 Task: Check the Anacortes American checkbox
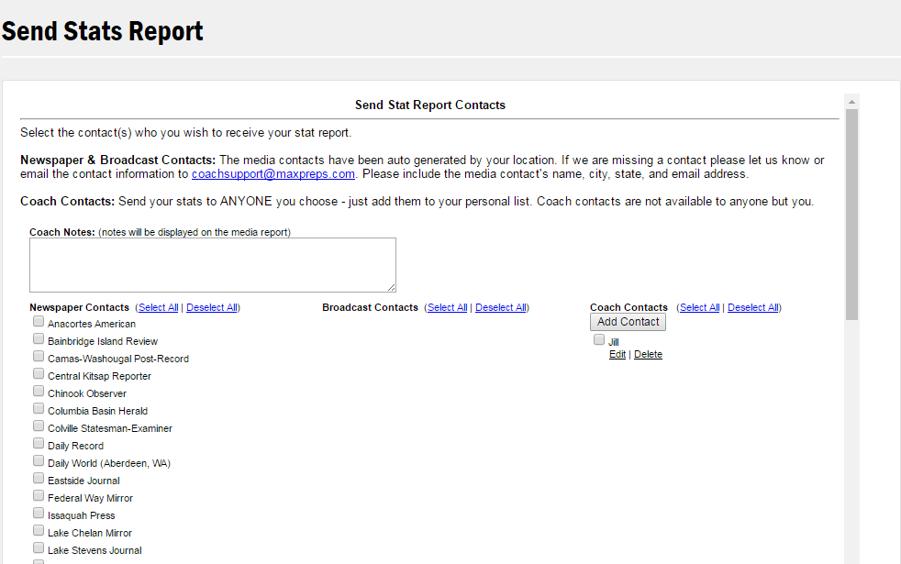click(x=39, y=322)
